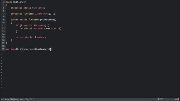Screen dimensions: 180x101
Task: Click static() after new on line 12
Action: point(56,28)
